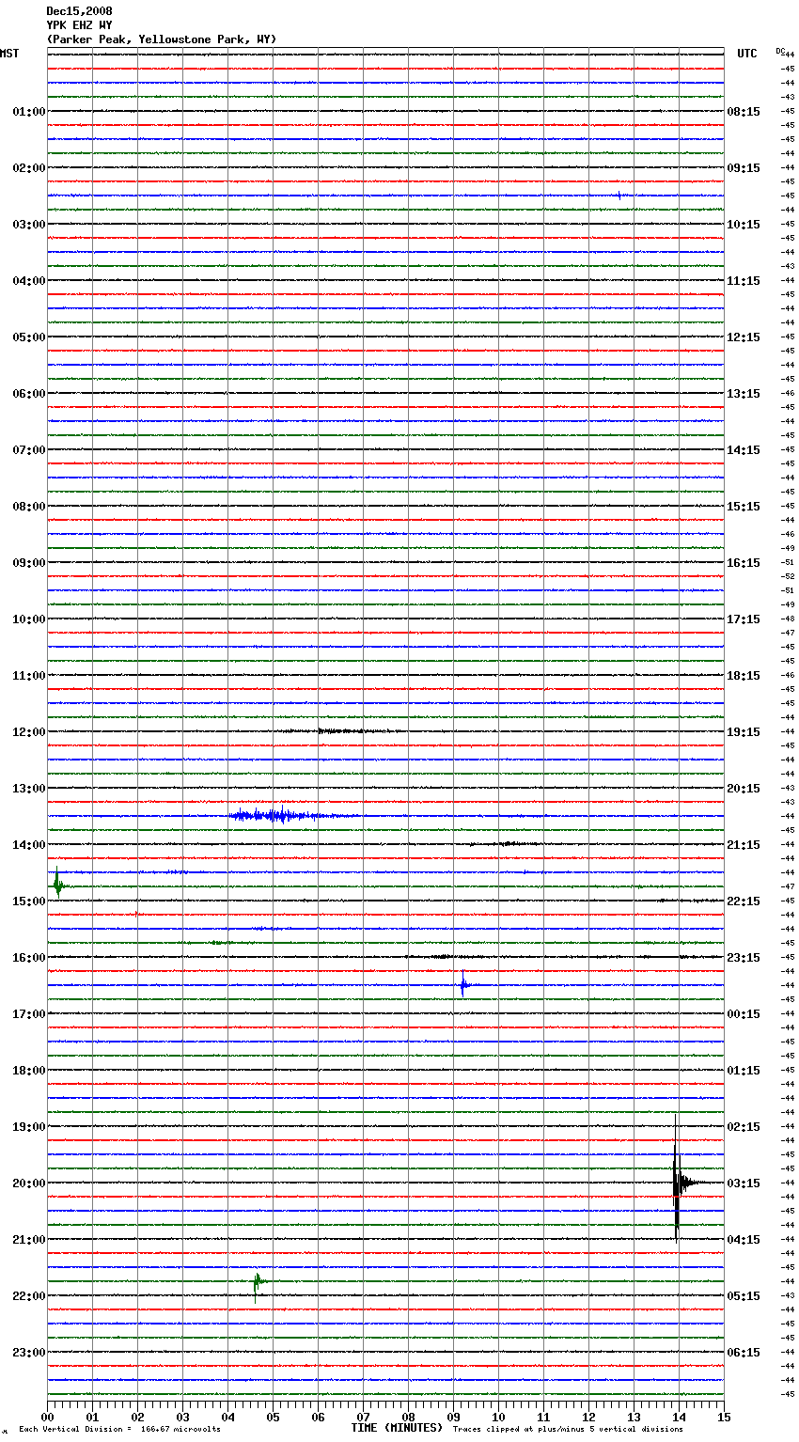Click the 03:15 UTC time label
The height and width of the screenshot is (1442, 799).
point(744,1183)
